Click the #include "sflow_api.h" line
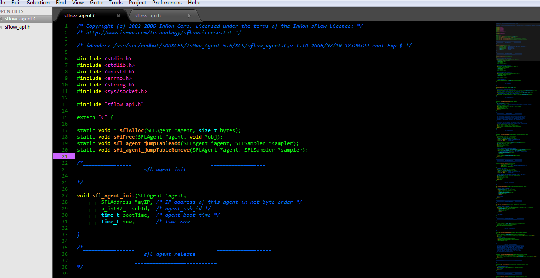The image size is (540, 278). coord(110,104)
